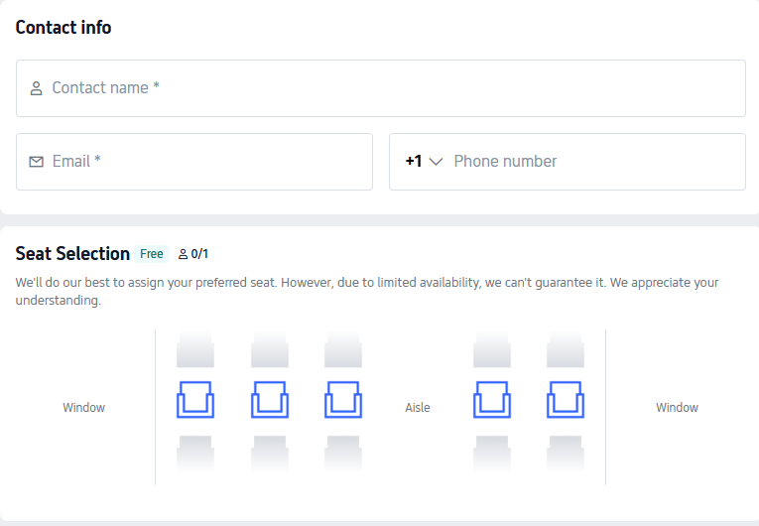Screen dimensions: 759x526
Task: Click the right Window label
Action: point(678,408)
